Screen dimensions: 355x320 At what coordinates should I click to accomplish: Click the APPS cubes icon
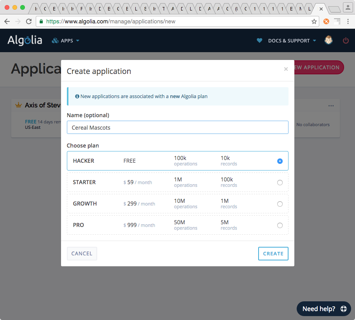click(55, 40)
